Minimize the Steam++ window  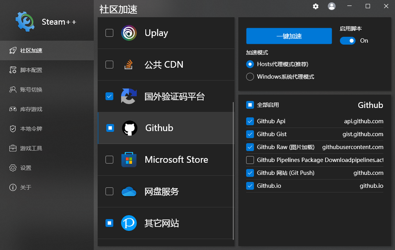pos(349,6)
